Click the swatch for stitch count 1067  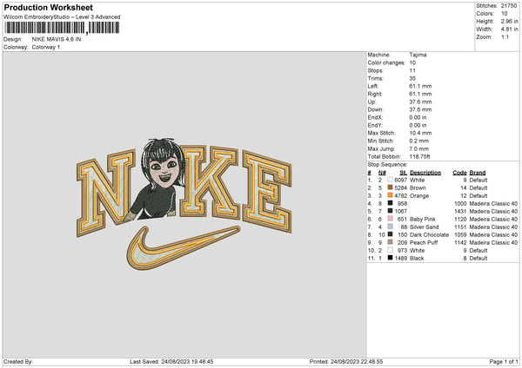390,211
